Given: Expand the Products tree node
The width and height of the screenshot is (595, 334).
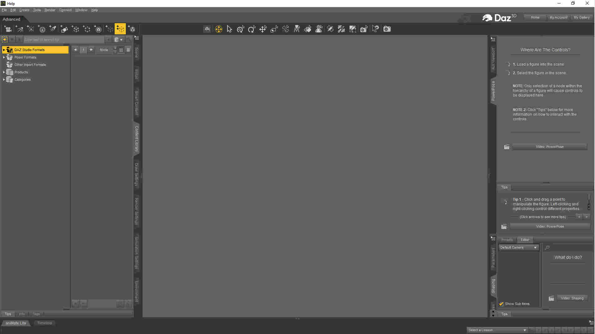Looking at the screenshot, I should click(4, 72).
